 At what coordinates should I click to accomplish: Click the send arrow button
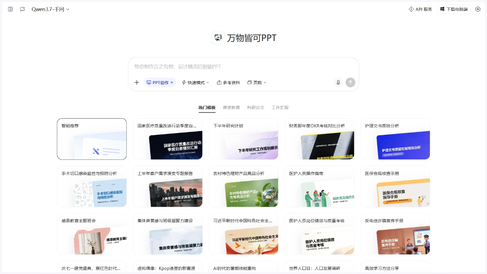(350, 82)
